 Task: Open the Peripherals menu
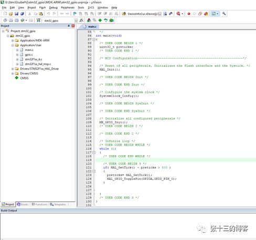click(68, 8)
